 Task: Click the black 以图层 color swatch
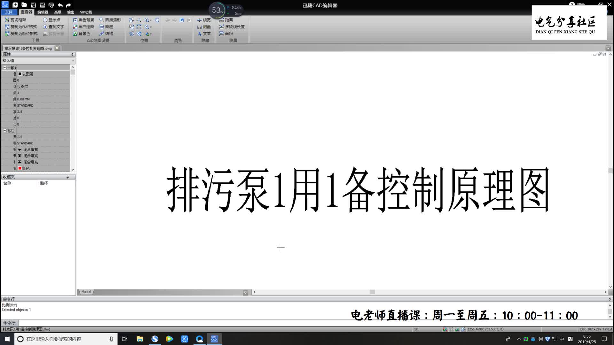[x=20, y=74]
